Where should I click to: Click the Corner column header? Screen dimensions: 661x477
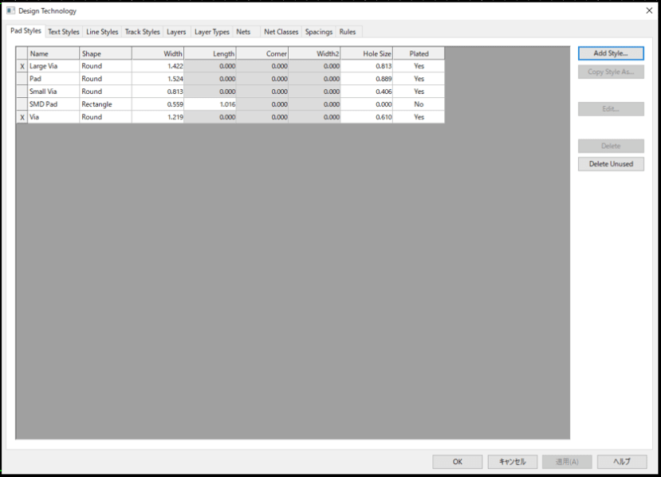click(262, 53)
